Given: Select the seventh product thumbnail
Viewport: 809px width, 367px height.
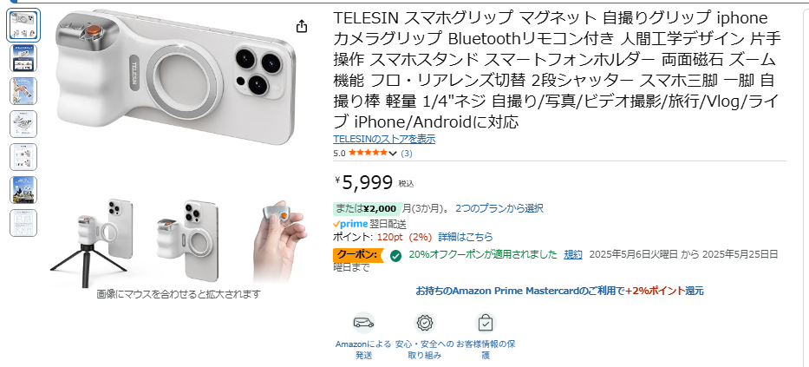Looking at the screenshot, I should (23, 222).
